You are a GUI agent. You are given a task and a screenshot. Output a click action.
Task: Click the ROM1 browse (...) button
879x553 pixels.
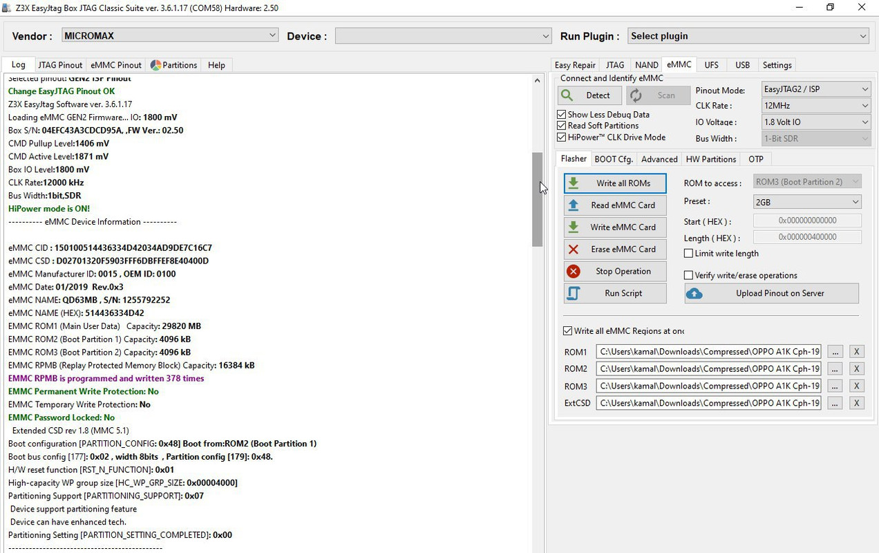coord(835,352)
